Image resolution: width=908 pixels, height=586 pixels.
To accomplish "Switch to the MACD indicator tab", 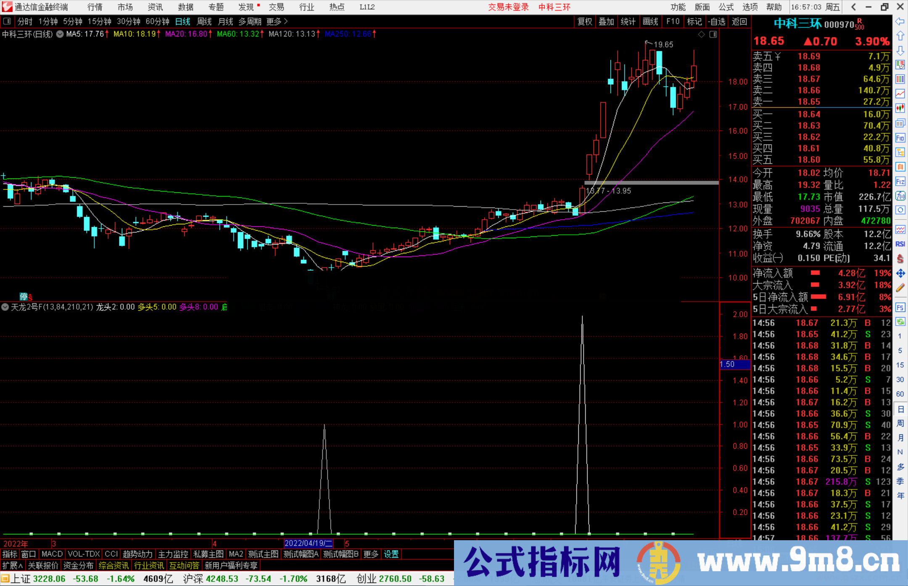I will pos(52,554).
